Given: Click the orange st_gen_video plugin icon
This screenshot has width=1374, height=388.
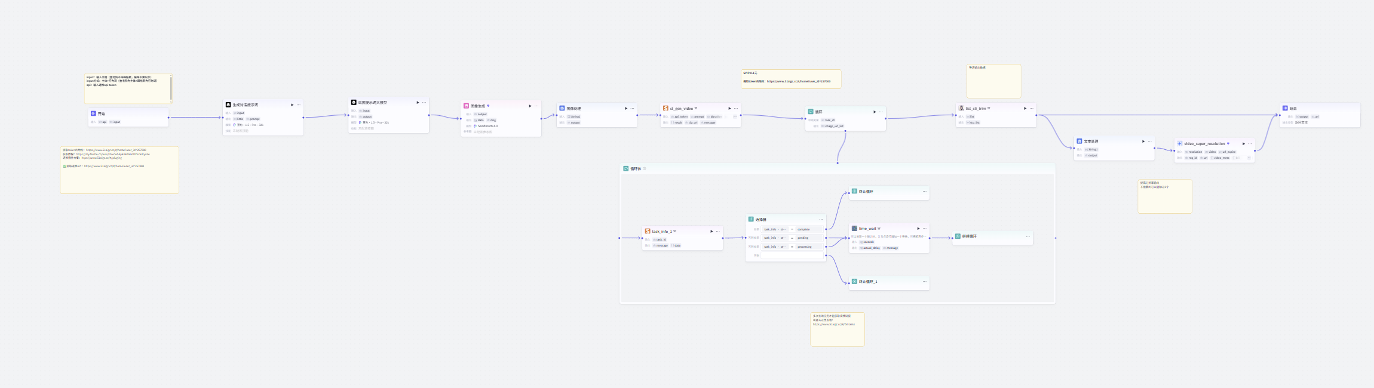Looking at the screenshot, I should tap(665, 108).
